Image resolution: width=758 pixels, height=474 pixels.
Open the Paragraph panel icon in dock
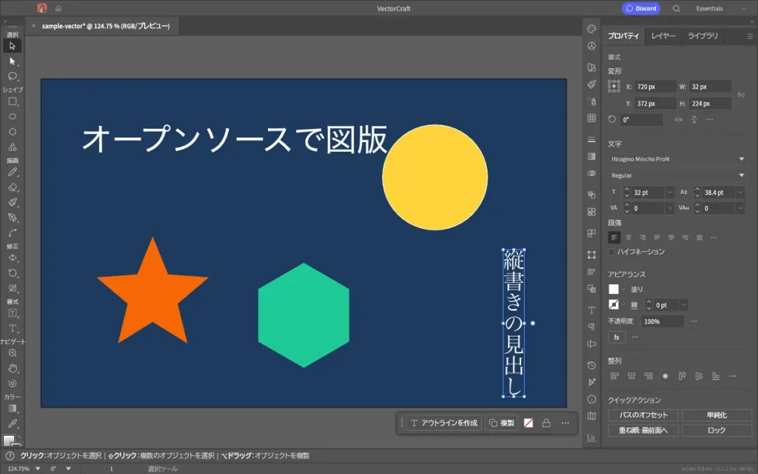591,327
